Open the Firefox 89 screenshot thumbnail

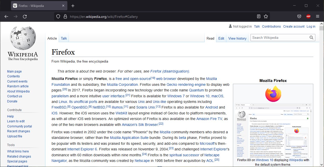273,130
